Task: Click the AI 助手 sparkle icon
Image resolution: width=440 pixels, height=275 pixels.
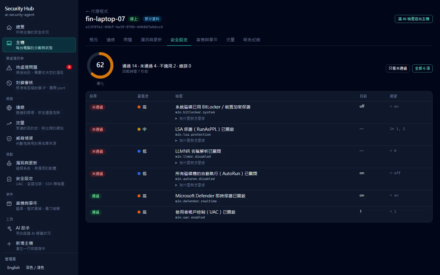Action: 9,229
